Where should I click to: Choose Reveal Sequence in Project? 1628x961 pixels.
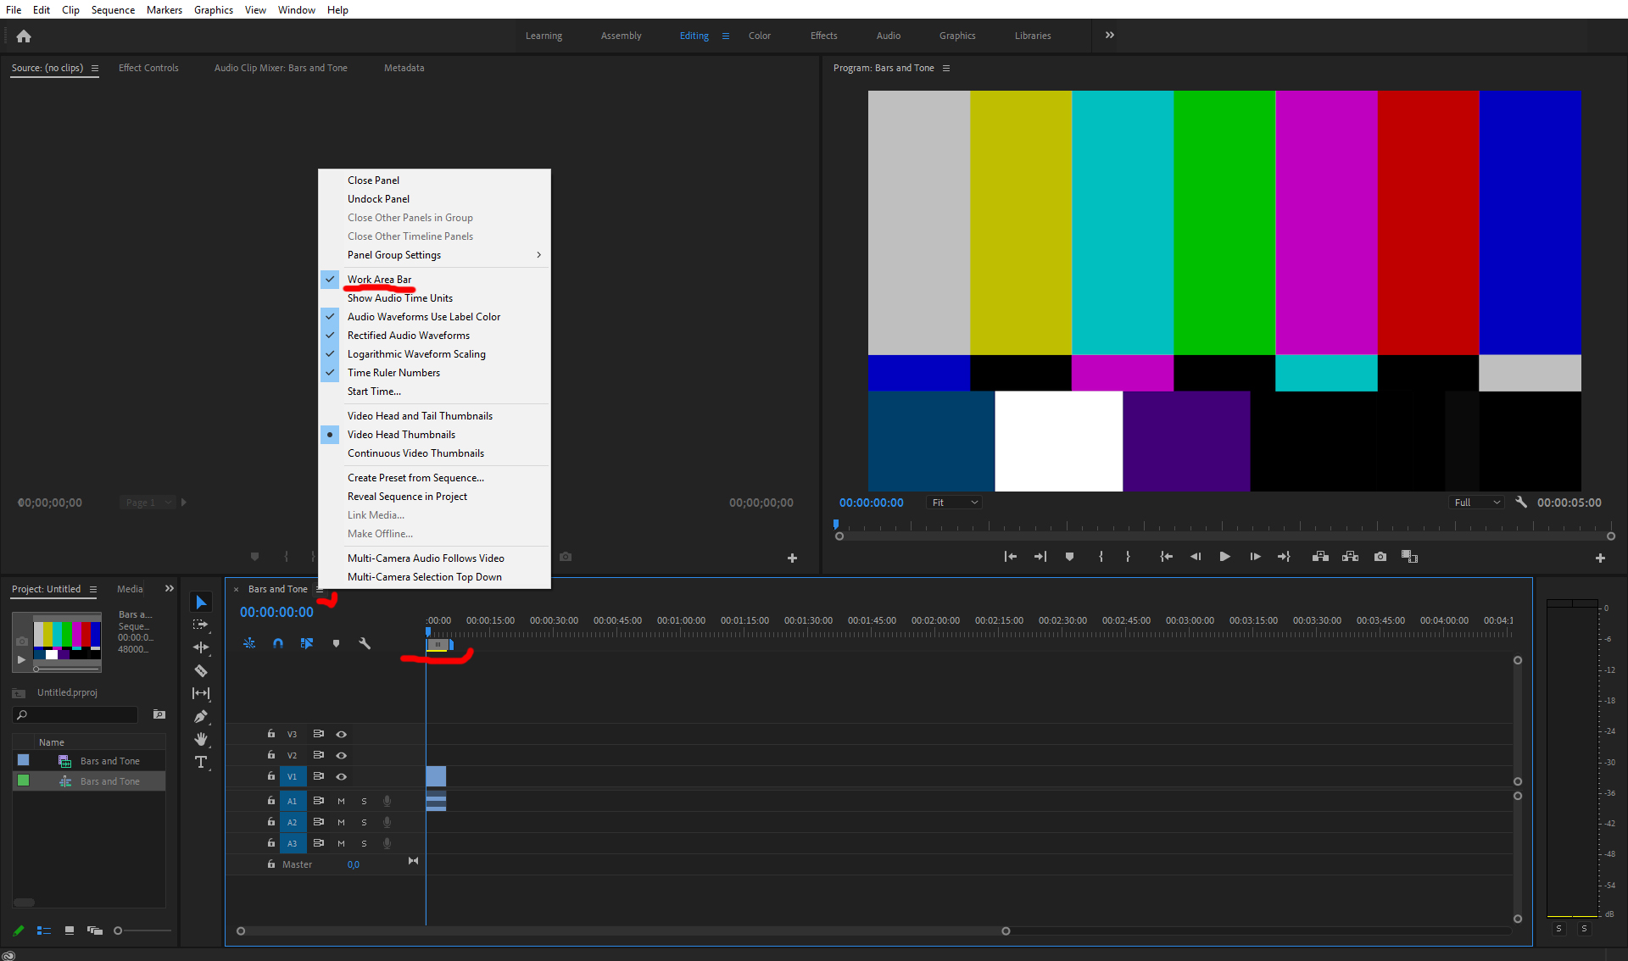point(407,497)
